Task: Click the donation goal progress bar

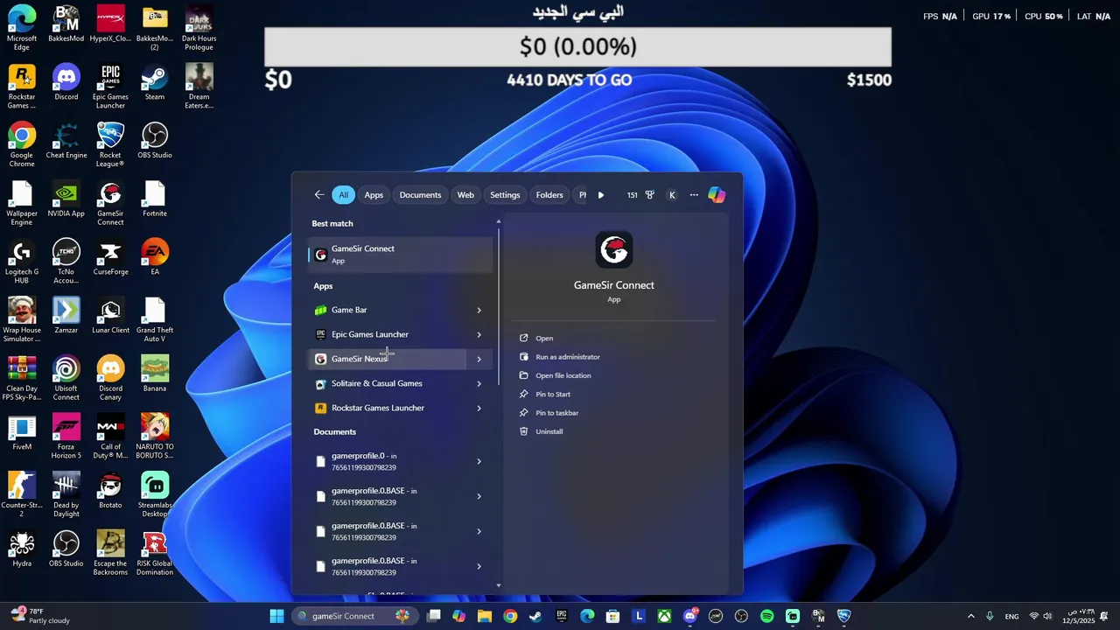Action: coord(577,46)
